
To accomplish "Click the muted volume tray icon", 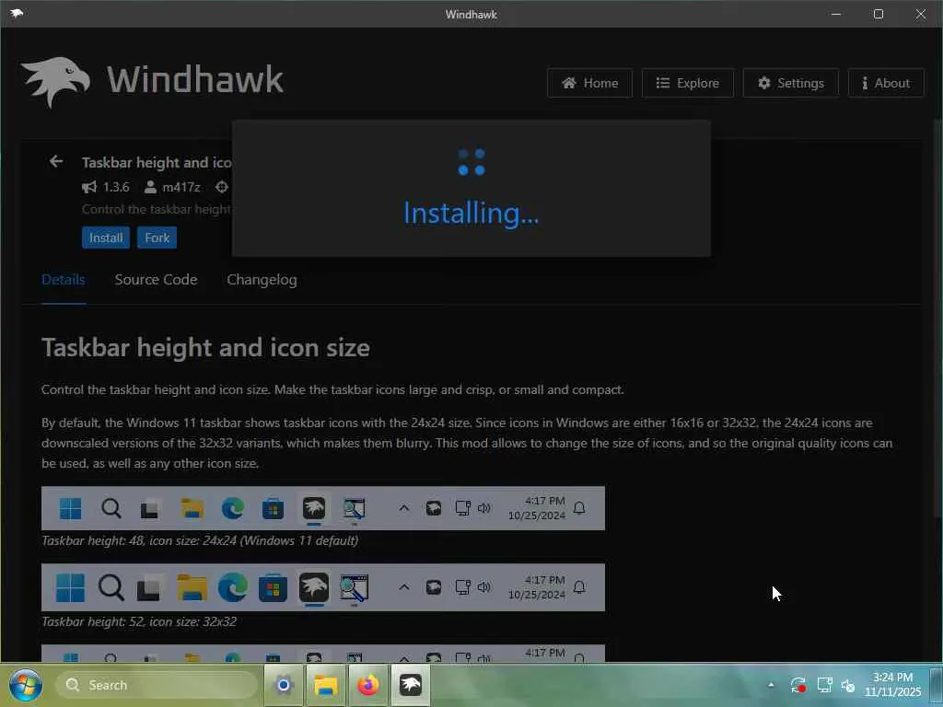I will coord(848,685).
